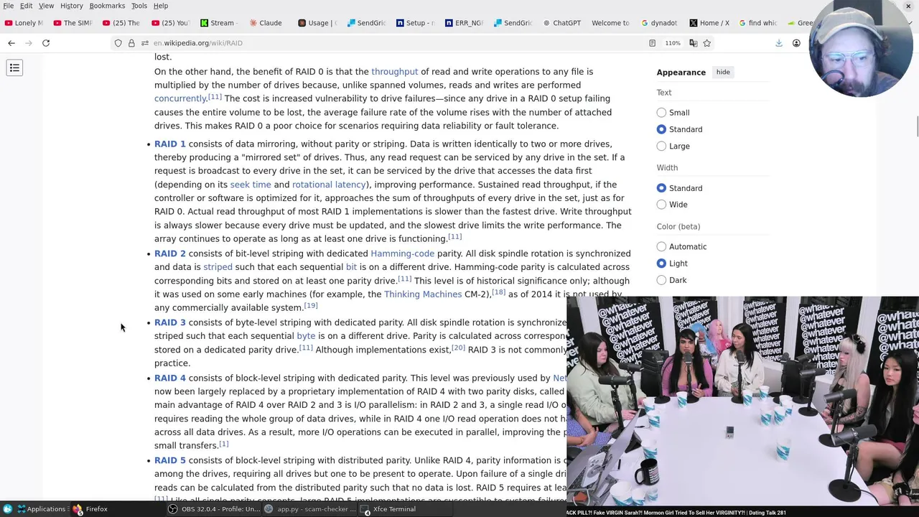Viewport: 919px width, 517px height.
Task: Open the File menu
Action: pyautogui.click(x=9, y=6)
